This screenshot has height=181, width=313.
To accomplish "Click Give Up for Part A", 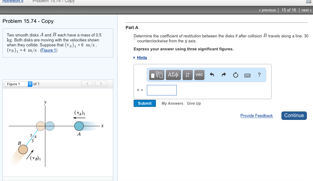I will click(194, 103).
